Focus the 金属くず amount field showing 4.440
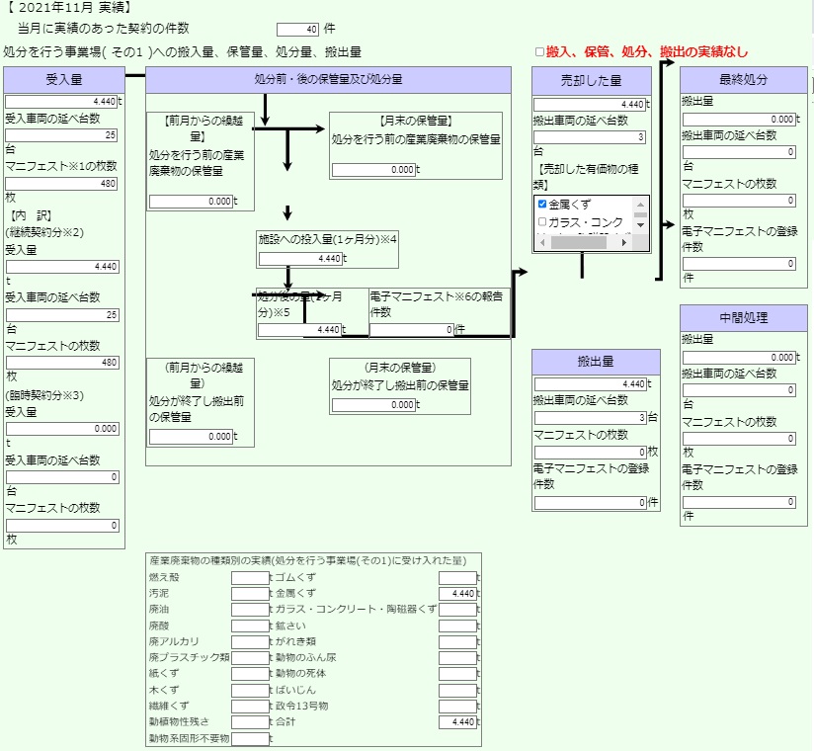 [x=457, y=593]
